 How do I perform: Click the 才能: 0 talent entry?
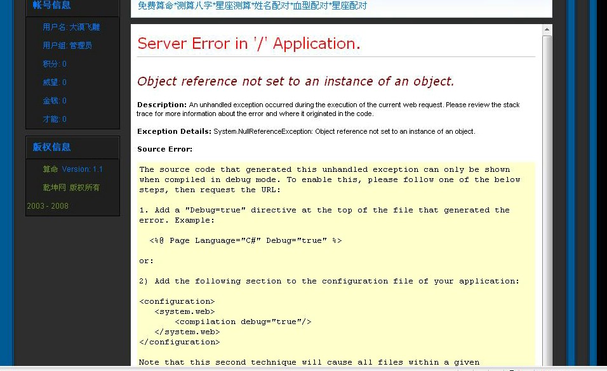tap(55, 119)
